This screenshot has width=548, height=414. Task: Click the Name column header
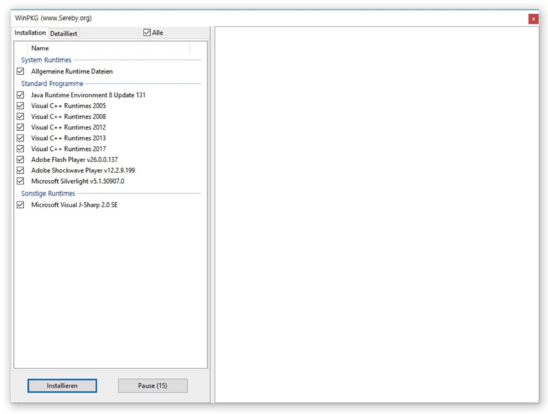(108, 48)
